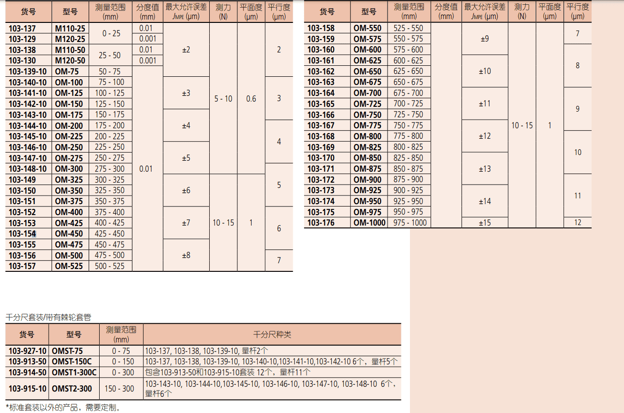Select range cell 150 - 175

pos(110,114)
